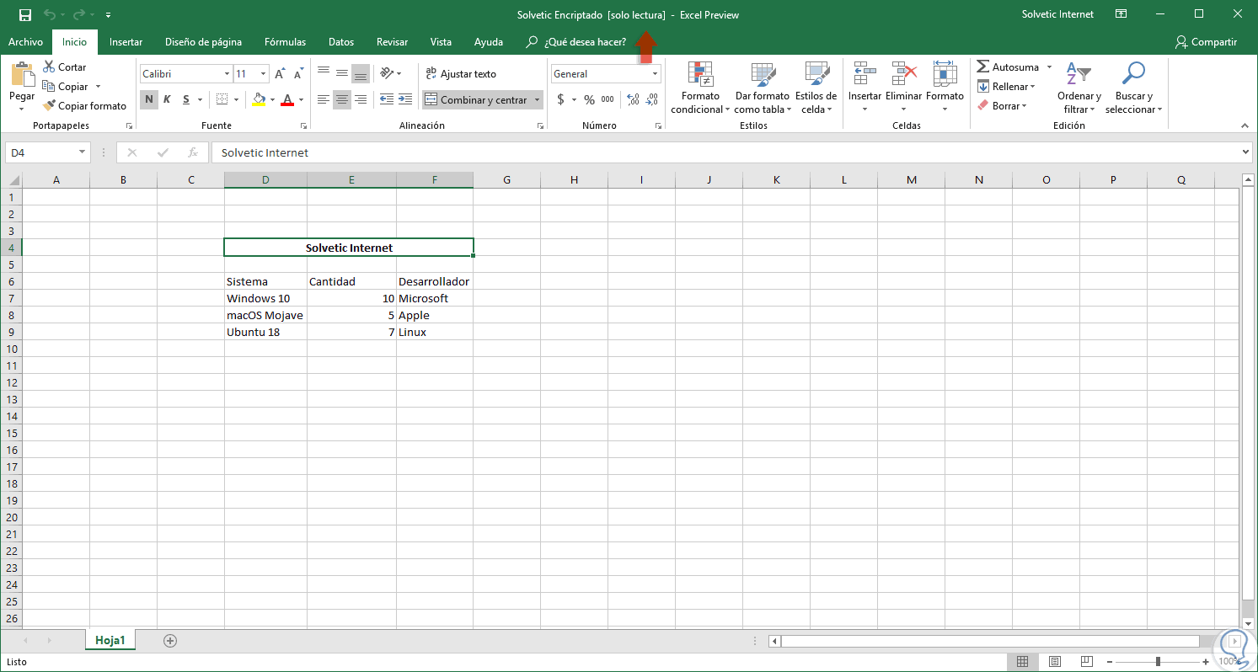Image resolution: width=1258 pixels, height=672 pixels.
Task: Click the Compartir share button
Action: coord(1206,41)
